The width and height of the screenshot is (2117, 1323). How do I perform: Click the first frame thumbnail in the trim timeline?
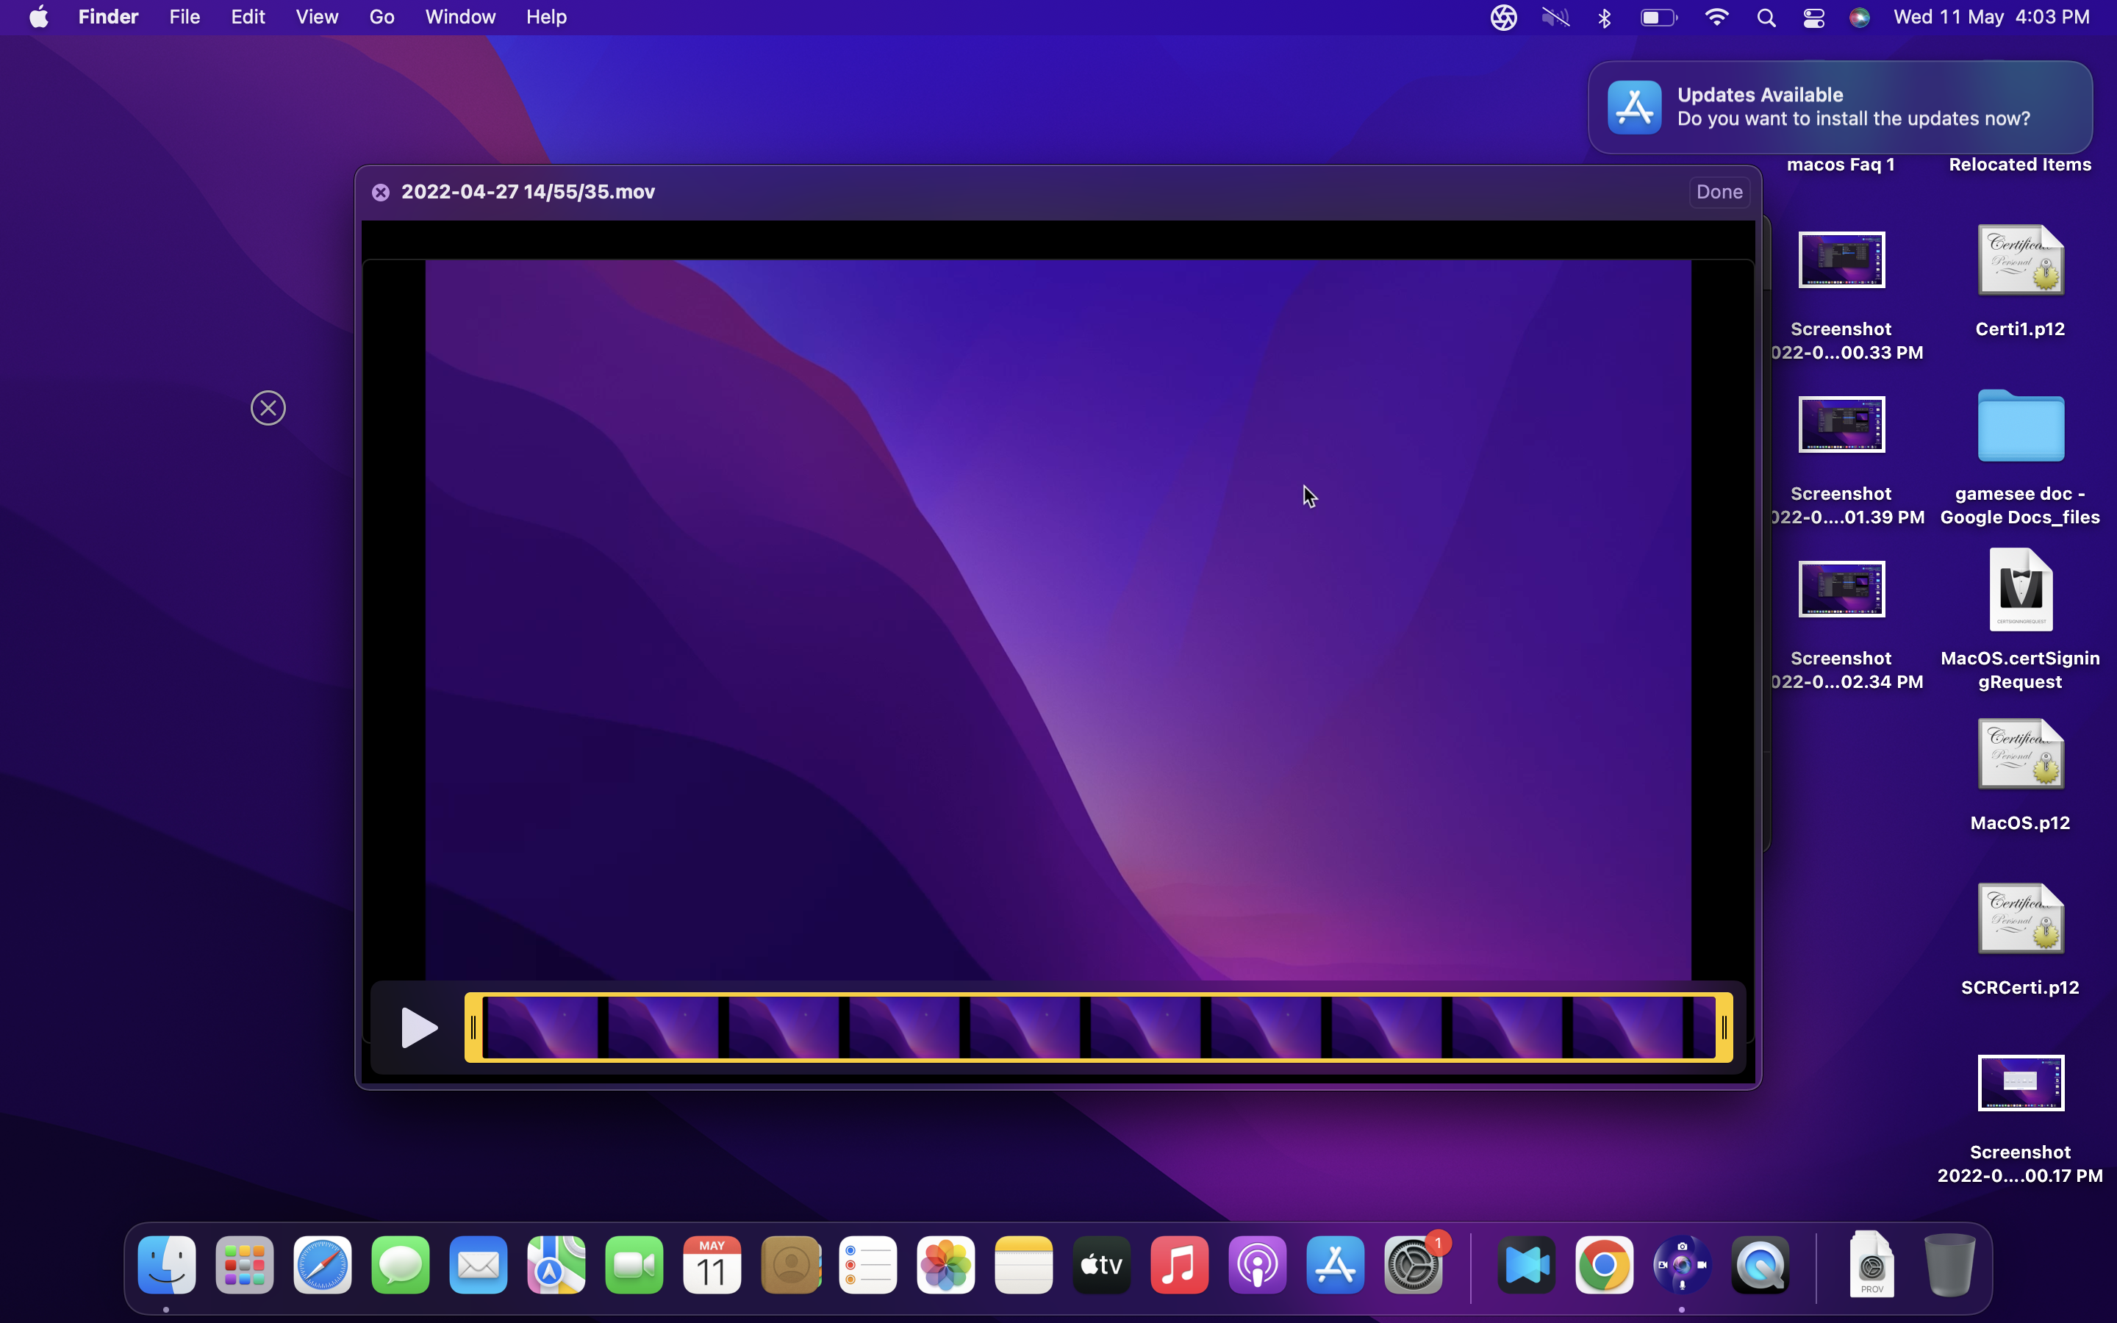click(542, 1028)
